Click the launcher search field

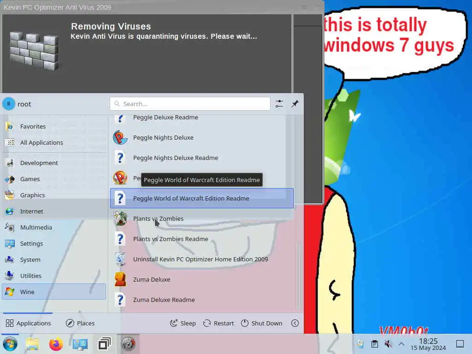click(x=190, y=104)
